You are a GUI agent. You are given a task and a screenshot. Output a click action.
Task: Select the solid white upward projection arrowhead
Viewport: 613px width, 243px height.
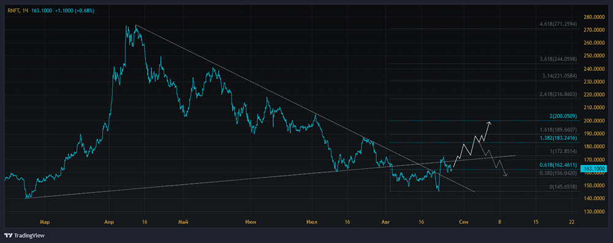pyautogui.click(x=489, y=124)
